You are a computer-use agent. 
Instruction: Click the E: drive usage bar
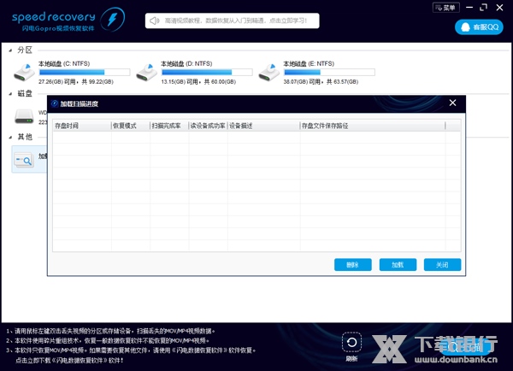click(x=329, y=73)
